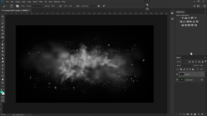Change the screen mode
The width and height of the screenshot is (207, 116).
[3, 101]
